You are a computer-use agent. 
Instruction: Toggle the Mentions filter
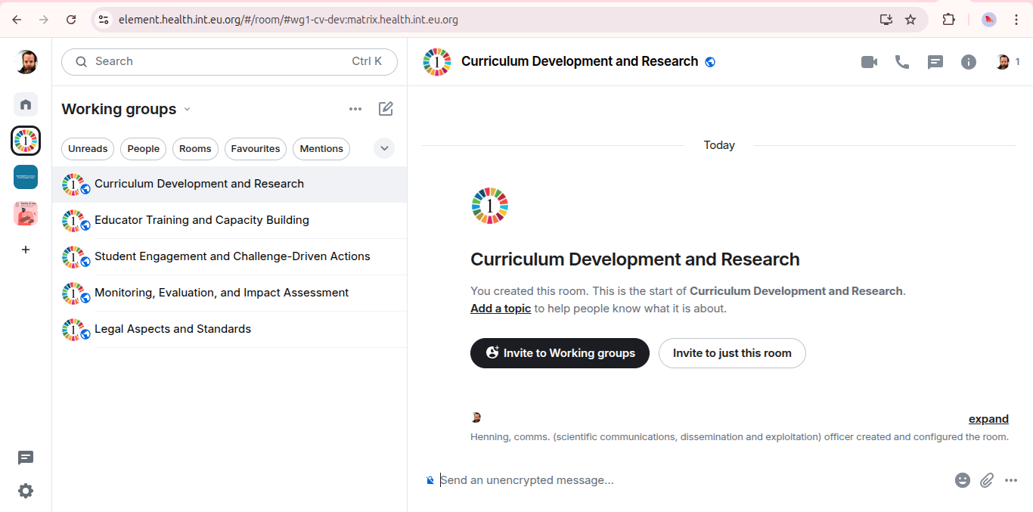pos(321,149)
